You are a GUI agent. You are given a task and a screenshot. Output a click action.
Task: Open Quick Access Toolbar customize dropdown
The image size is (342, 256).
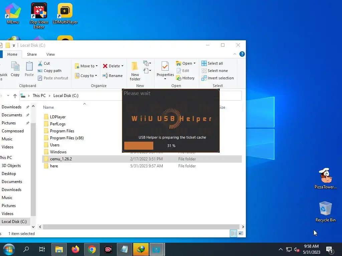point(14,45)
